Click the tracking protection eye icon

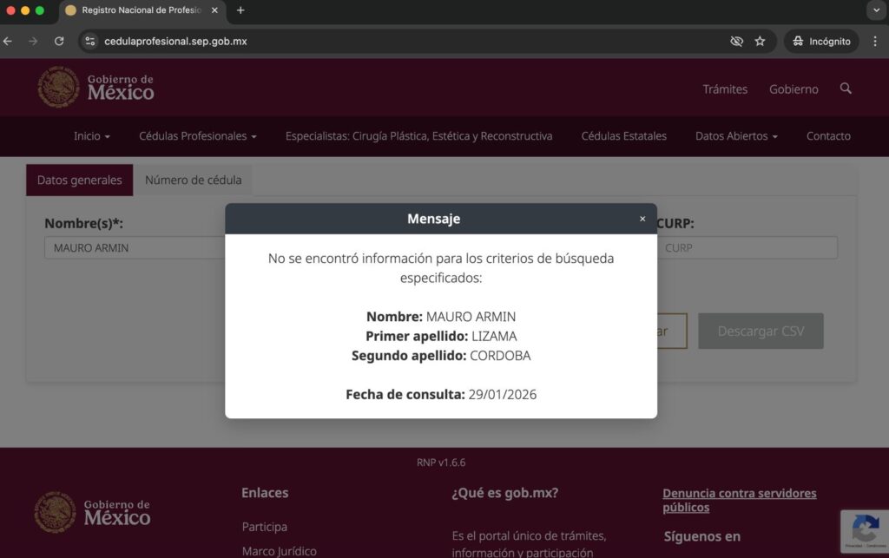point(736,42)
